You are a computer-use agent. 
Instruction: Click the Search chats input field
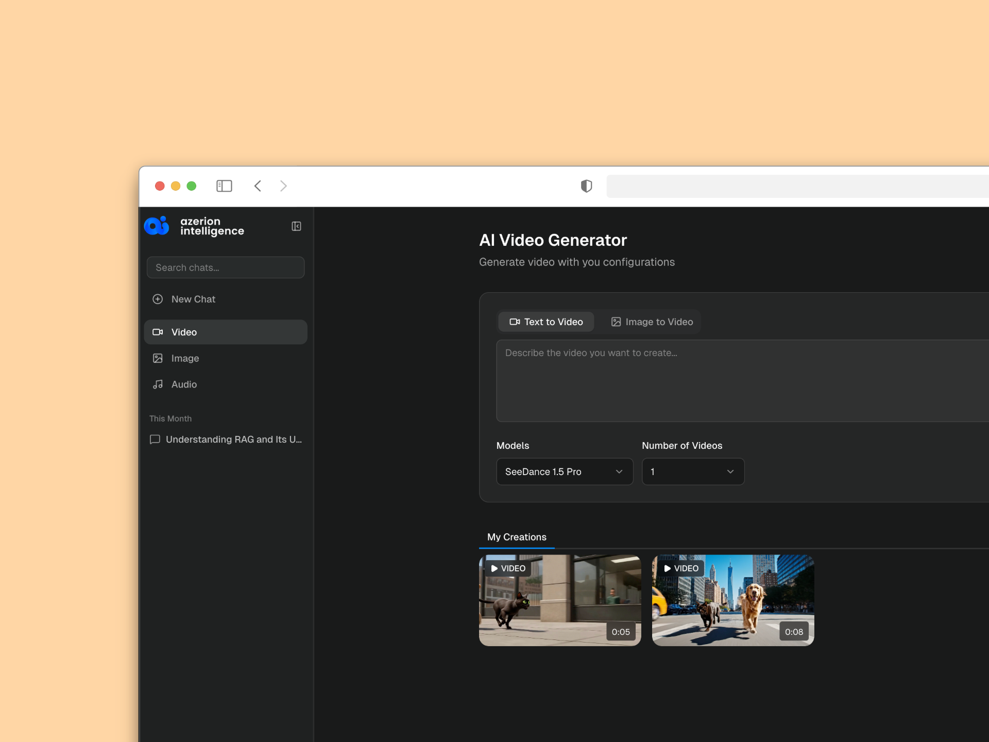pos(226,267)
